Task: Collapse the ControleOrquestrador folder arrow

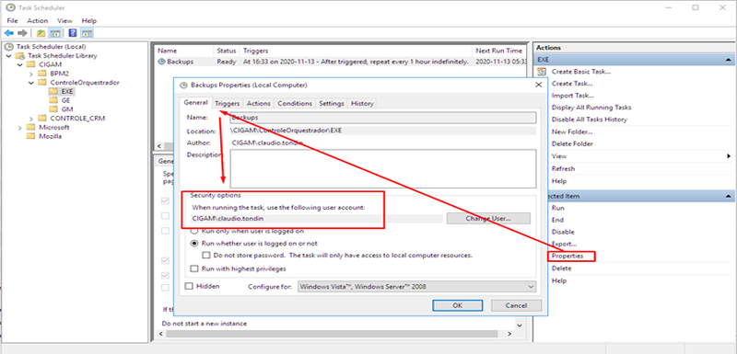Action: (31, 83)
